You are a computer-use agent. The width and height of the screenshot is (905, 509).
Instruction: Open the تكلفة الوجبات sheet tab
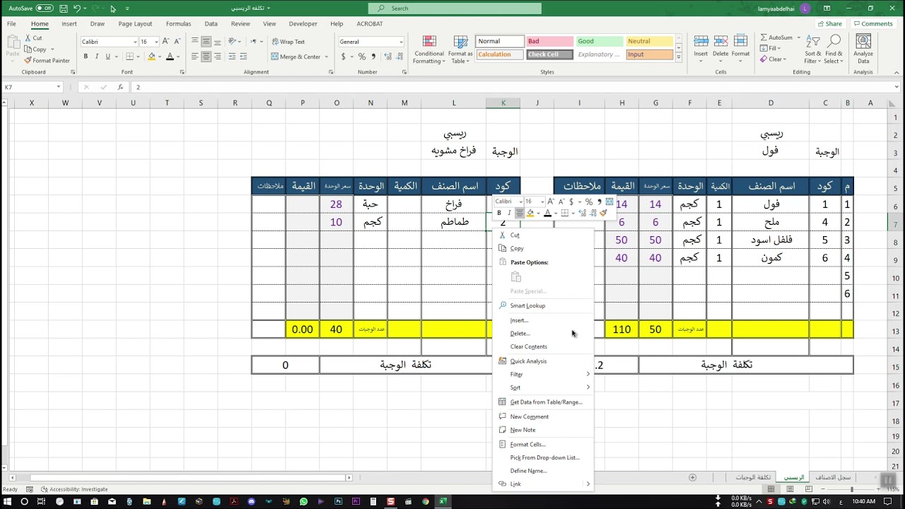[752, 477]
